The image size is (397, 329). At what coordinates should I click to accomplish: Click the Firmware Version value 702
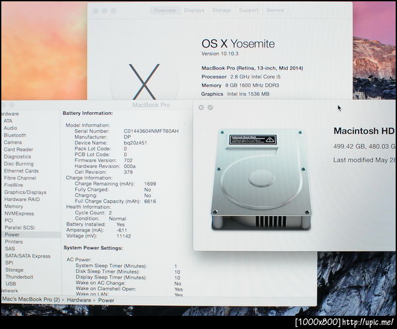128,161
